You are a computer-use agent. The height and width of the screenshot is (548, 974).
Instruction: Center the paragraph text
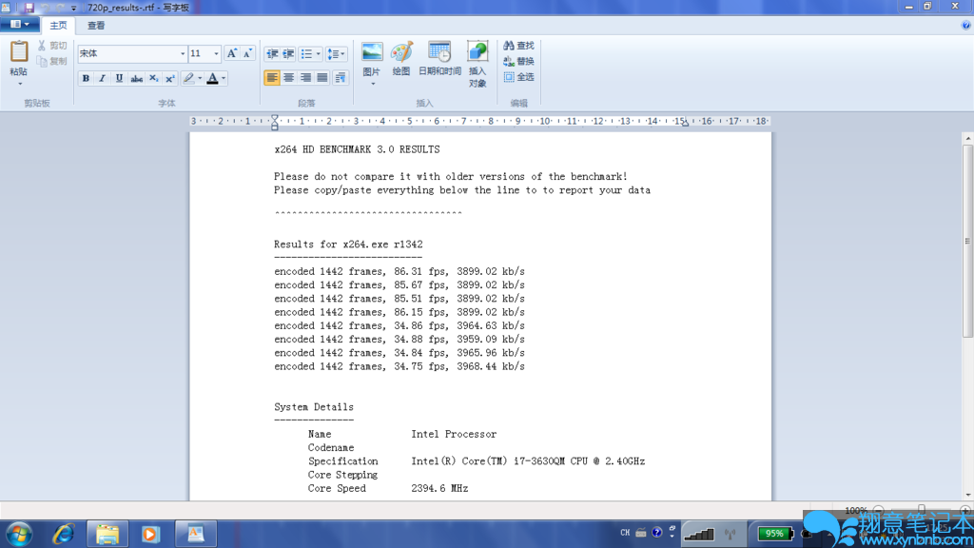pyautogui.click(x=288, y=78)
